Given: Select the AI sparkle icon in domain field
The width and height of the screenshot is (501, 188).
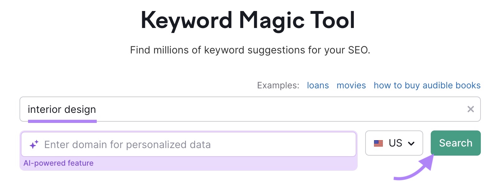Looking at the screenshot, I should tap(34, 144).
